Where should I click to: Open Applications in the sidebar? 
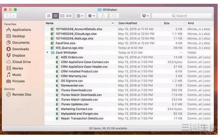pyautogui.click(x=19, y=30)
